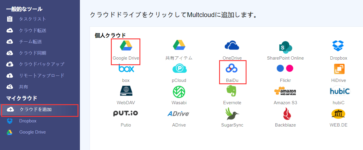Click the クラウド同期 sync icon

point(10,53)
